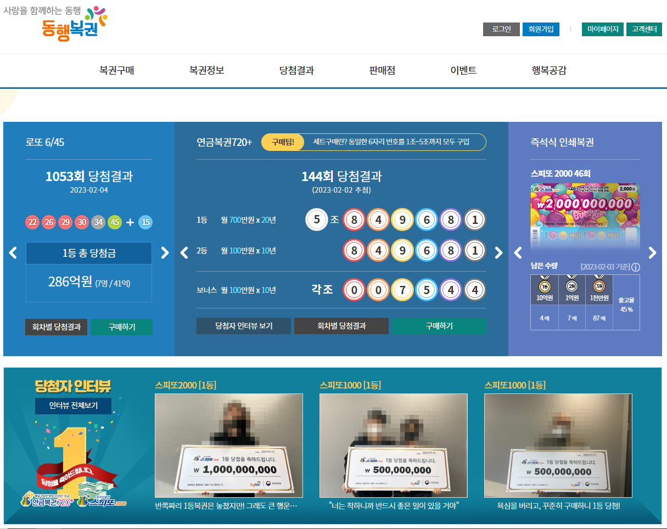Click ball number 9 in 2등 row
This screenshot has width=667, height=529.
click(x=402, y=251)
